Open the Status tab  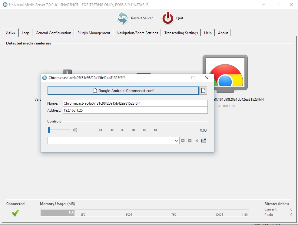pos(10,32)
